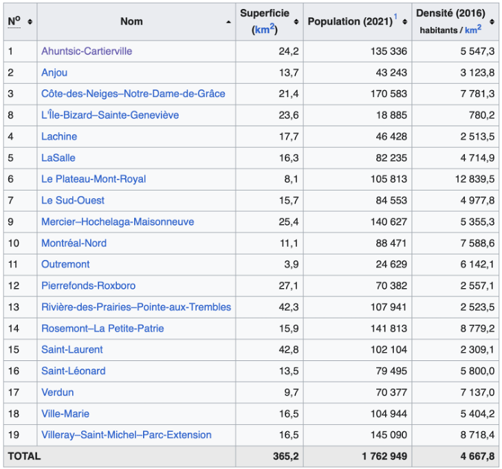Sort by Superficie using its sort arrows
The height and width of the screenshot is (469, 502).
[296, 22]
